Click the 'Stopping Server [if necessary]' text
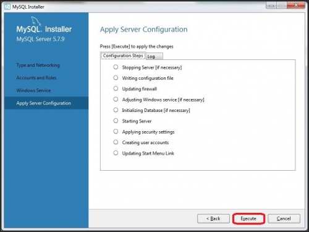Screen dimensions: 309x232 point(152,67)
